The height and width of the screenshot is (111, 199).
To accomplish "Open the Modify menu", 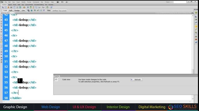I will pyautogui.click(x=24, y=2).
